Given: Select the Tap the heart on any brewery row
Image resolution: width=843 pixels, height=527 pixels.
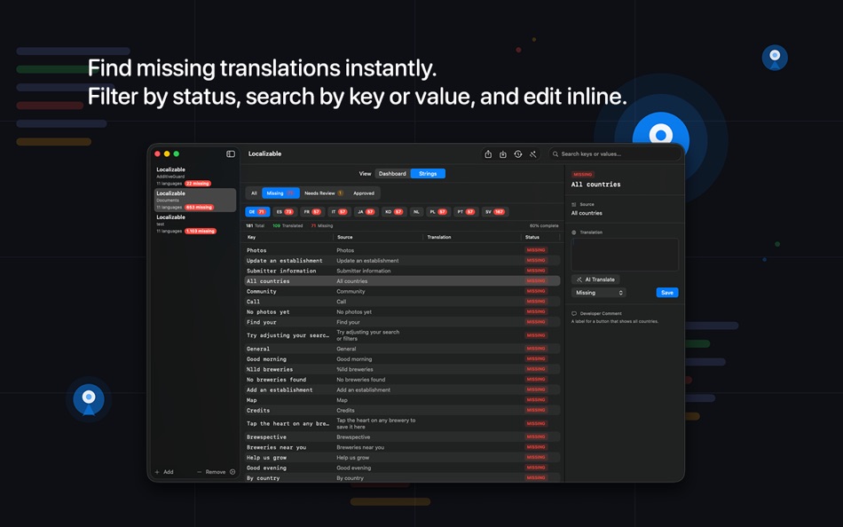Looking at the screenshot, I should [x=402, y=423].
